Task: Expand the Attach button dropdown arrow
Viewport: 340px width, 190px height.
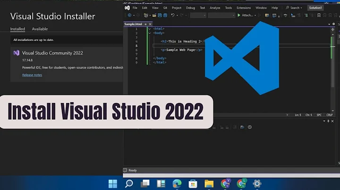Action: pyautogui.click(x=255, y=16)
